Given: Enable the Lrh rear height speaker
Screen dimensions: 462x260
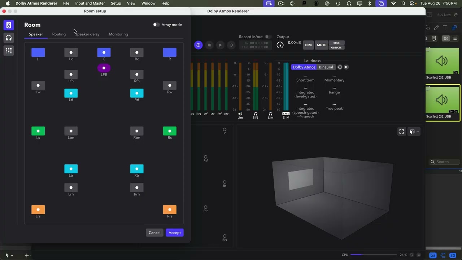Looking at the screenshot, I should pos(71,188).
